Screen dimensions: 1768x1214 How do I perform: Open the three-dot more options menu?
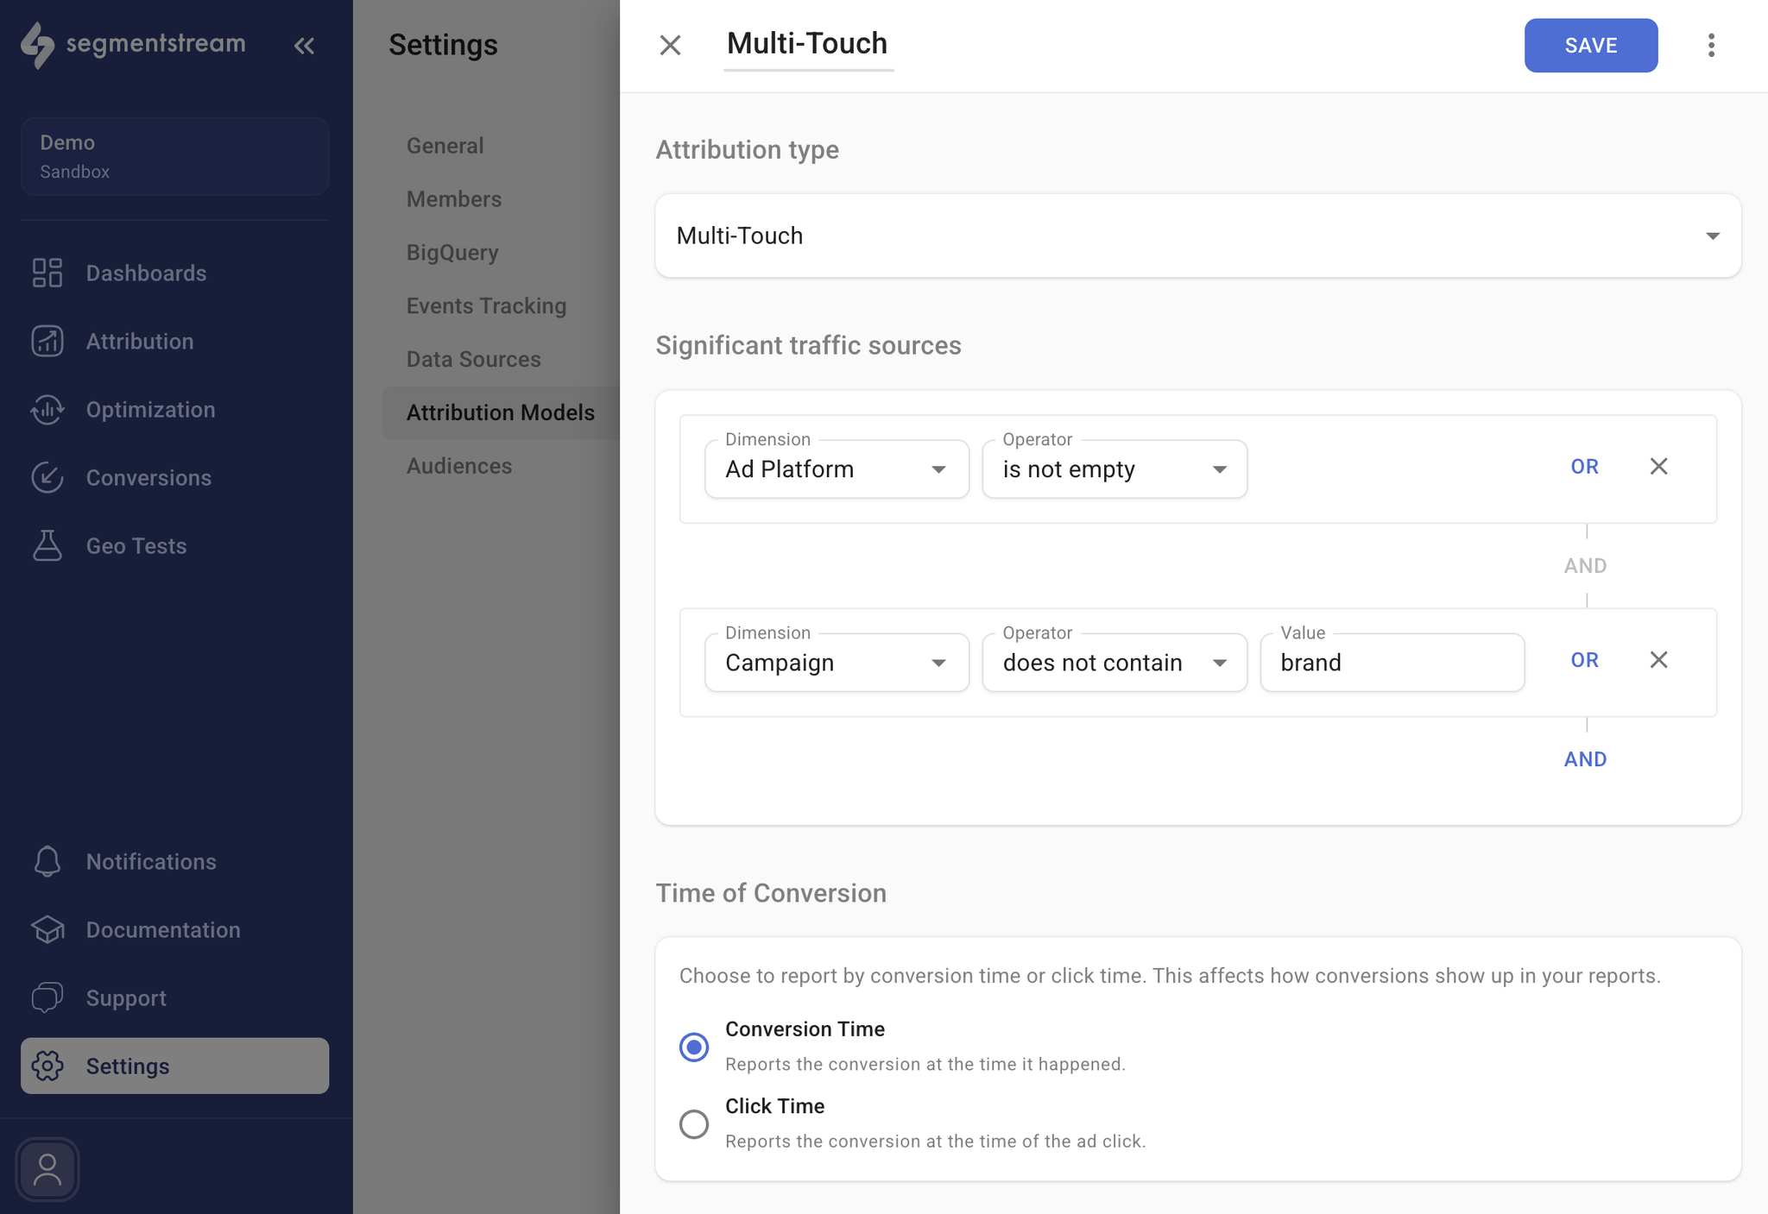pos(1711,46)
